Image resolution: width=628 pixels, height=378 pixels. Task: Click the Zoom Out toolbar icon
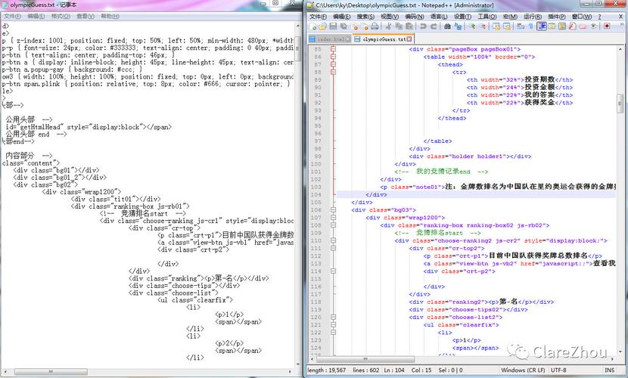click(483, 26)
